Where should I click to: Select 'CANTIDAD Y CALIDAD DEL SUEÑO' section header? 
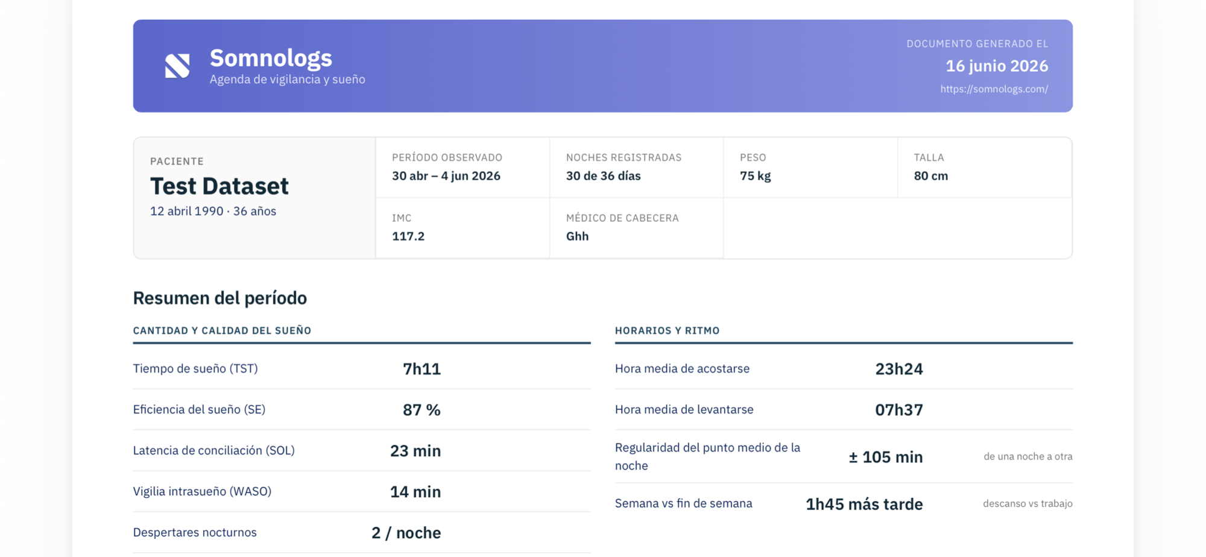point(222,330)
